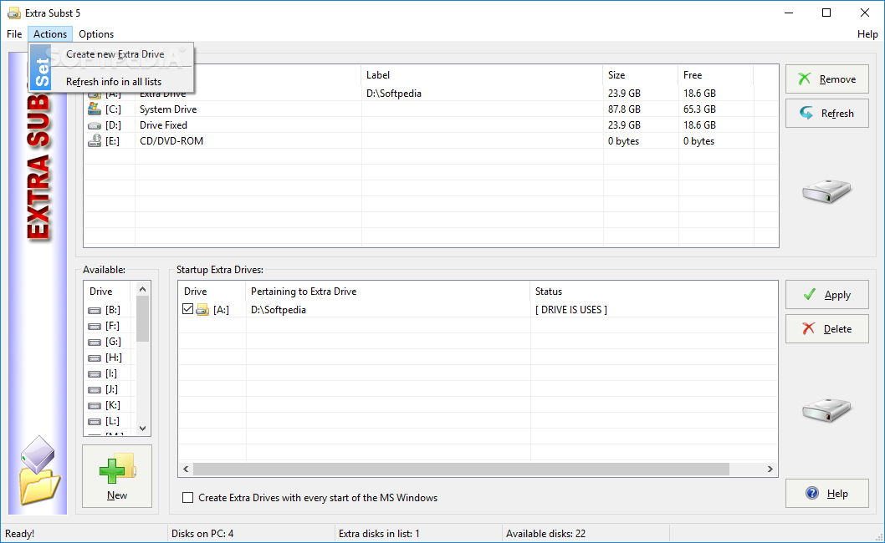
Task: Click the green plus icon on New button
Action: (x=112, y=470)
